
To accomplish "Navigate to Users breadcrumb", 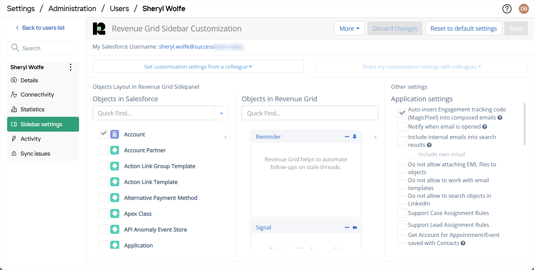I will tap(119, 9).
